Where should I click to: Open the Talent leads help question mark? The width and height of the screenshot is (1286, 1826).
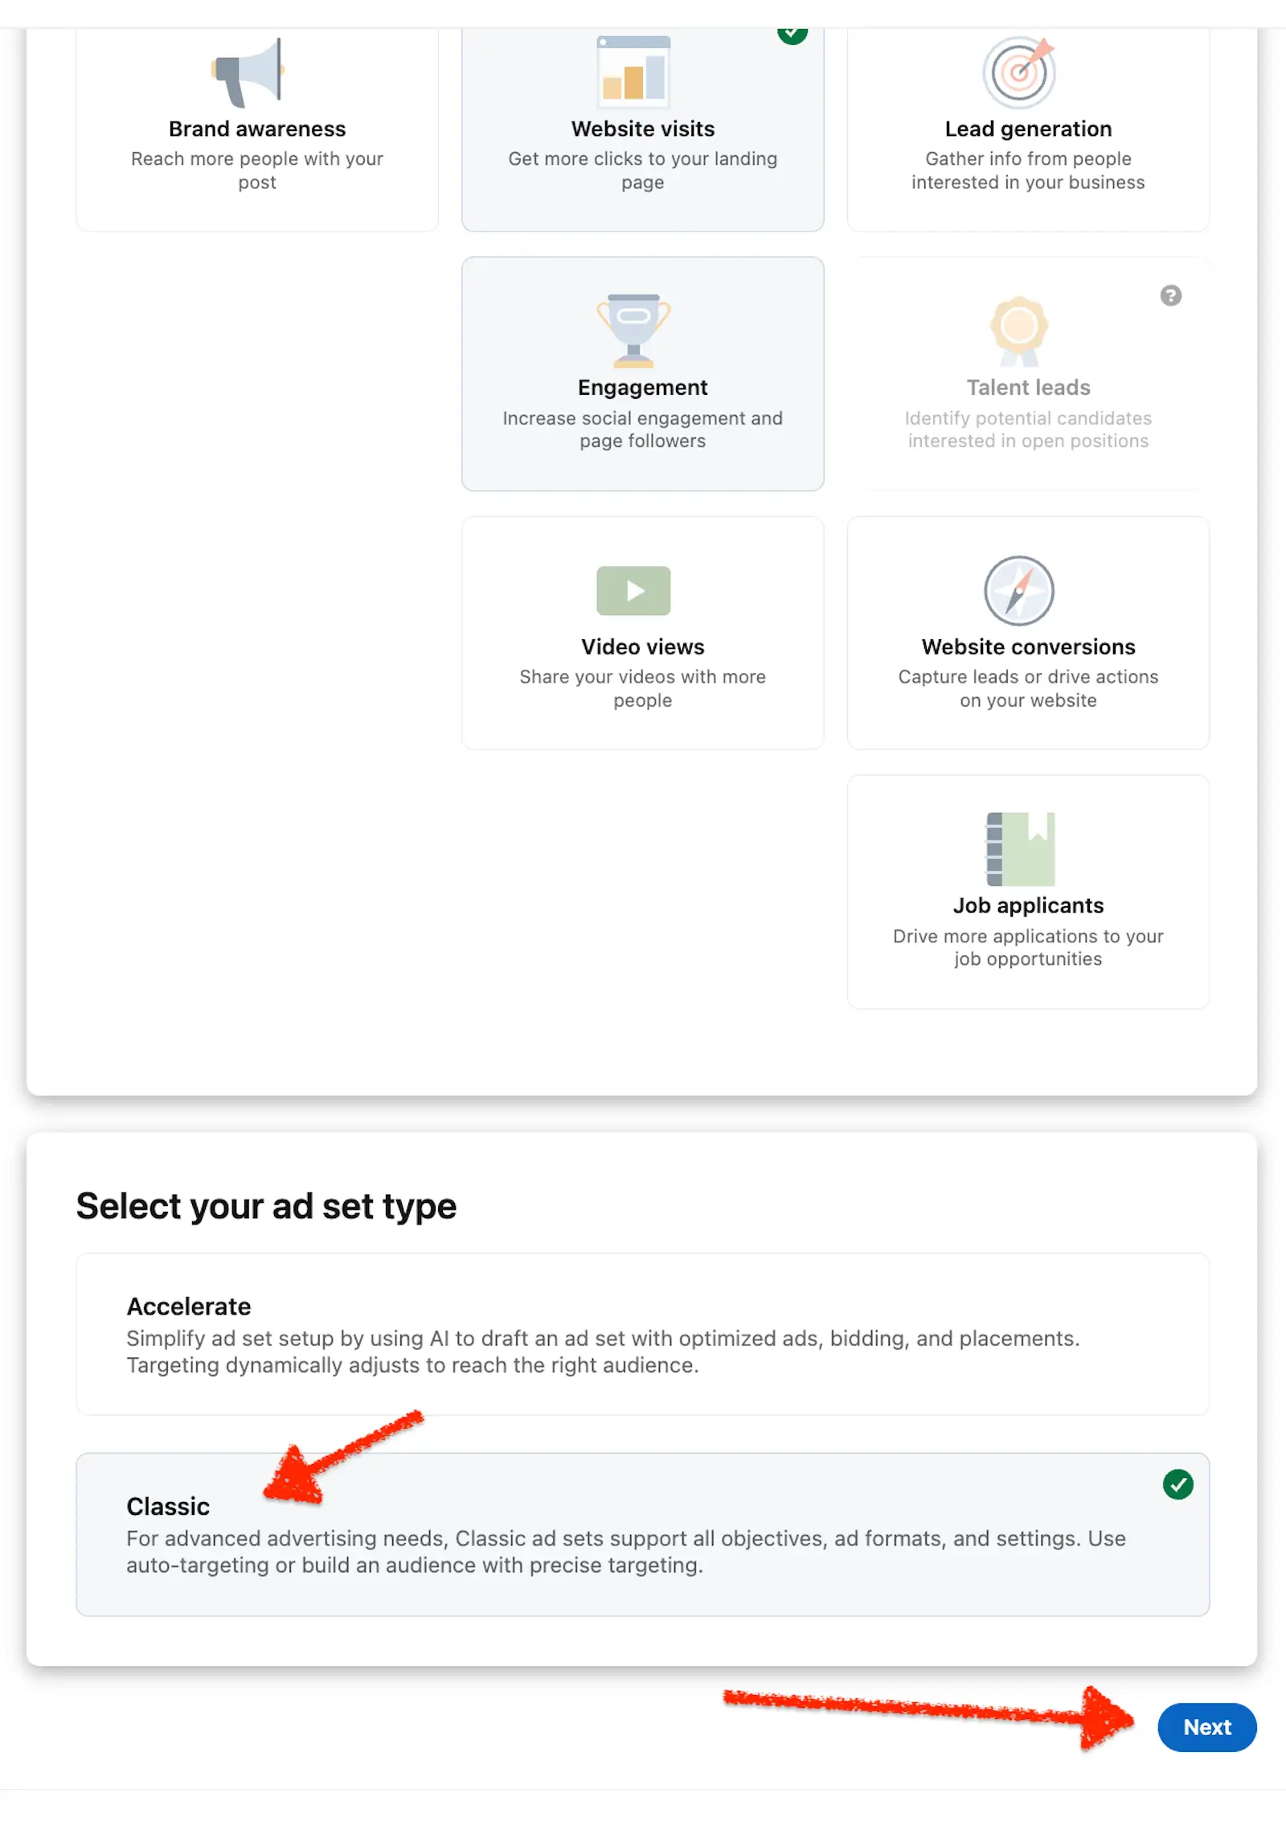(1170, 296)
